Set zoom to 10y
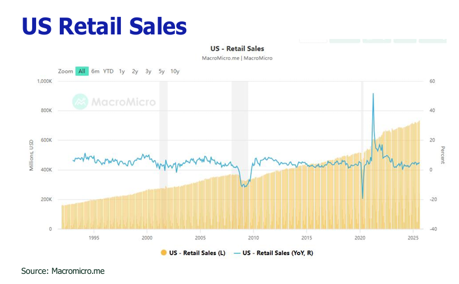This screenshot has height=284, width=459. (175, 71)
